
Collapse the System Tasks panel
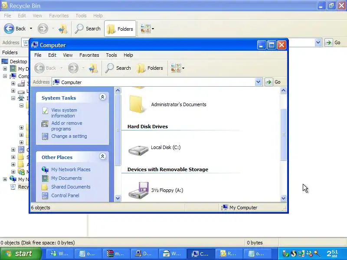(102, 97)
